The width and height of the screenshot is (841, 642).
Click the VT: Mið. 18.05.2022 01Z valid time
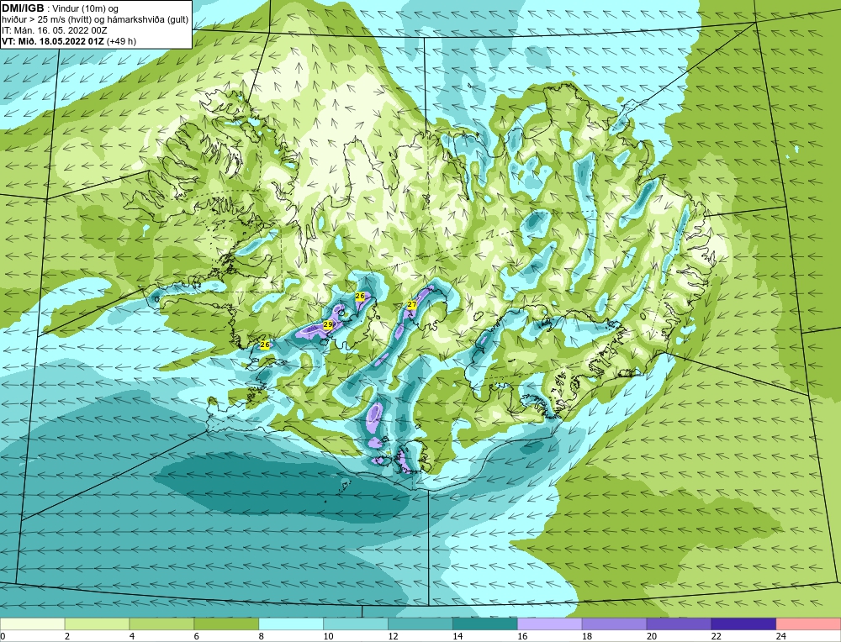(53, 41)
